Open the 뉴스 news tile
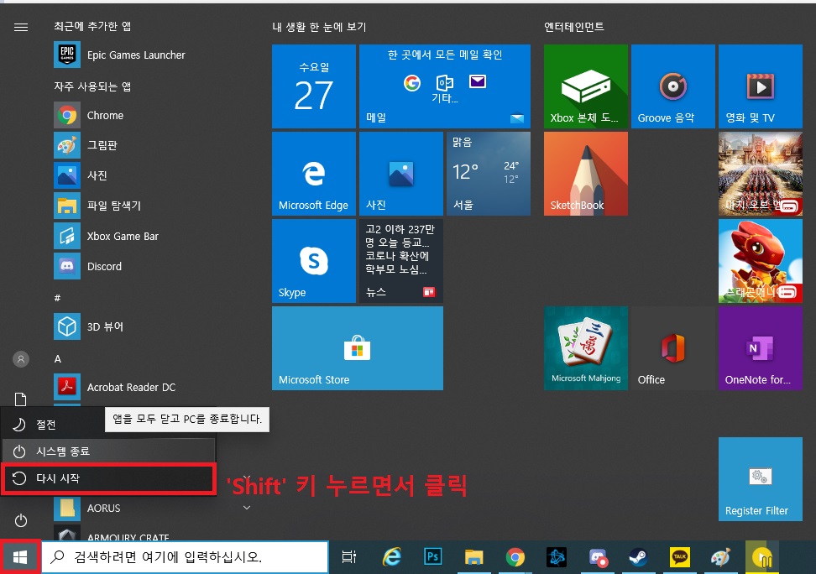 401,261
